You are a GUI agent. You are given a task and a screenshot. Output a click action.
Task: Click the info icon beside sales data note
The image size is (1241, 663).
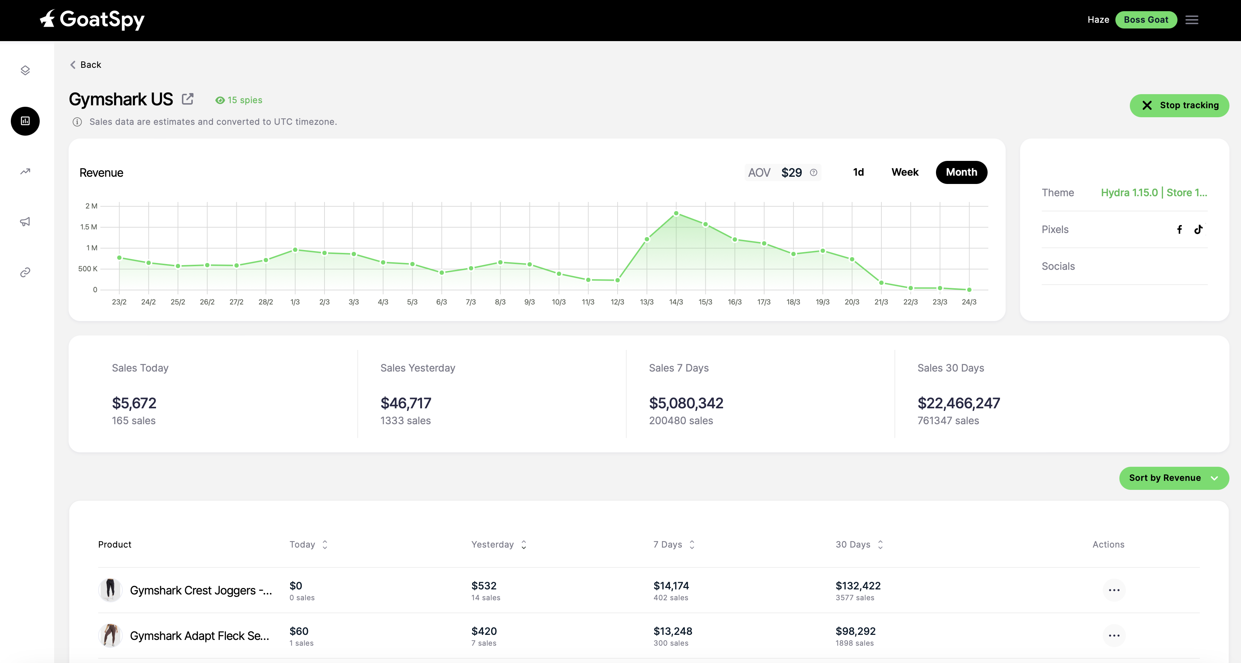pyautogui.click(x=77, y=122)
